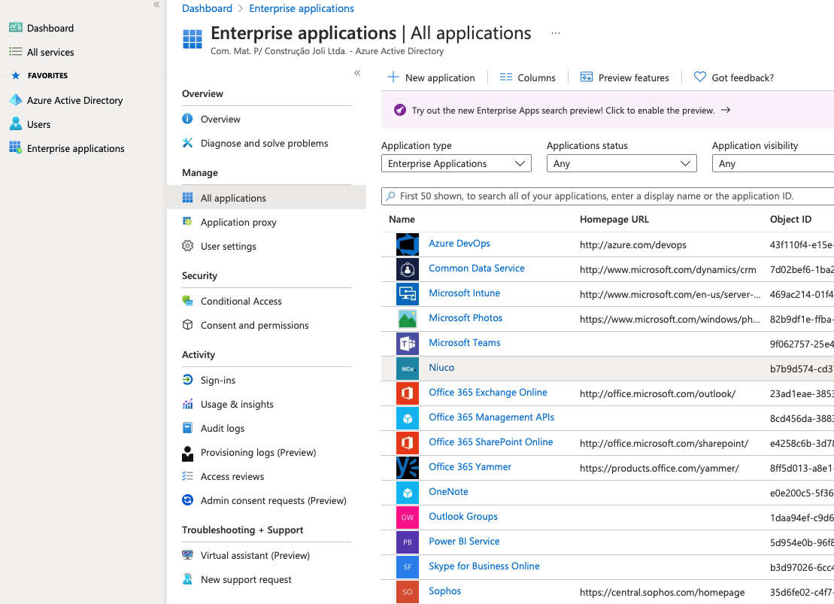The width and height of the screenshot is (834, 604).
Task: Open the Application type dropdown
Action: pos(456,163)
